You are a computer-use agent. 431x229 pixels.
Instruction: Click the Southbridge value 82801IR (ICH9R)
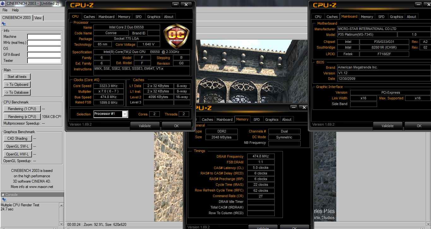point(384,47)
